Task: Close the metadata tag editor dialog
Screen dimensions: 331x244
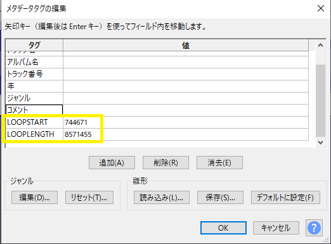Action: [x=321, y=8]
